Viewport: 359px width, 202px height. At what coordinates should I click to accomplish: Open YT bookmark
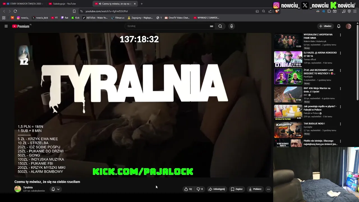click(x=54, y=18)
